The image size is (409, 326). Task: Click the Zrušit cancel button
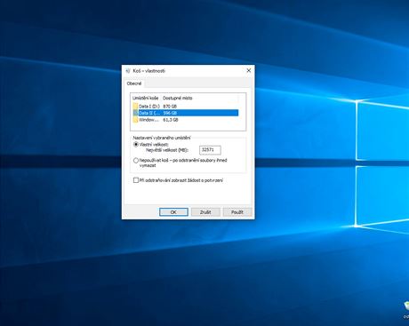(x=205, y=212)
